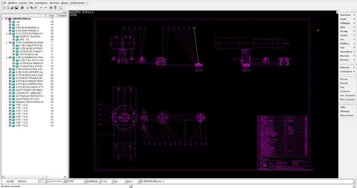Viewport: 357px width, 188px height.
Task: Toggle the CALETTATORE TIPO checkbox
Action: [10, 90]
